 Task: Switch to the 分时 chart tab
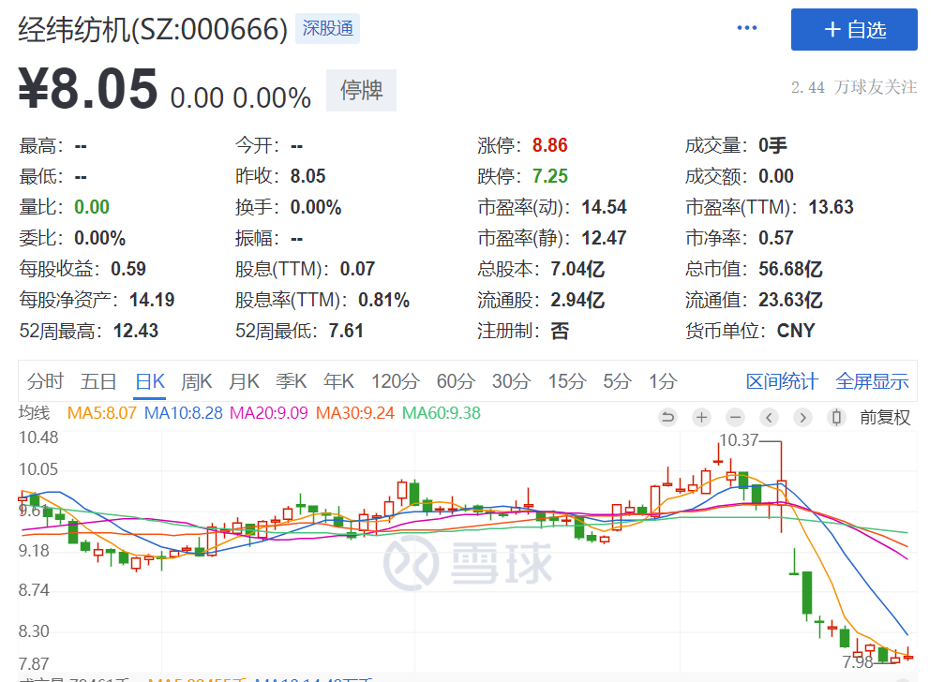pos(45,381)
